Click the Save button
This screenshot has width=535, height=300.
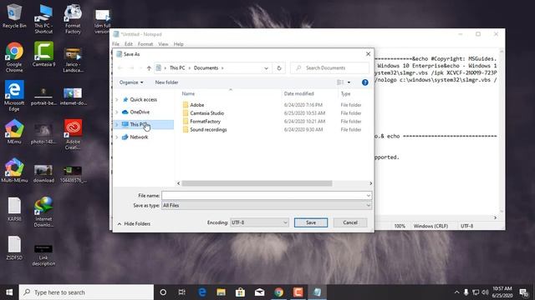coord(311,222)
